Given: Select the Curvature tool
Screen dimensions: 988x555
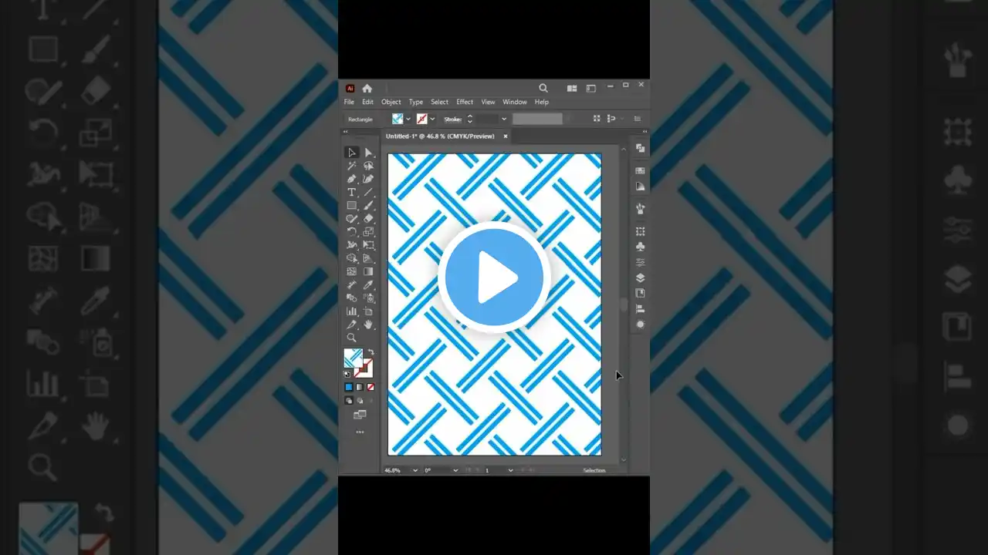Looking at the screenshot, I should [369, 179].
